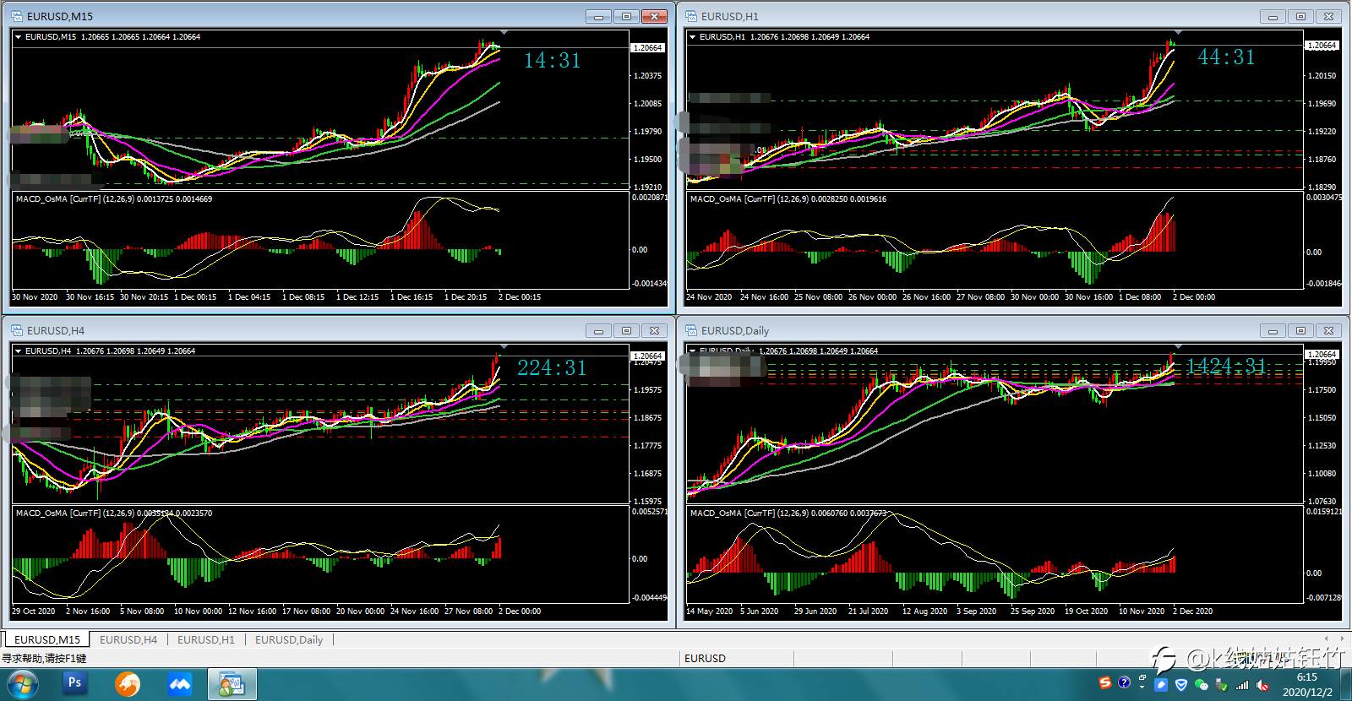The height and width of the screenshot is (701, 1352).
Task: Click the Show Desktop strip beside the clock
Action: [x=1345, y=684]
